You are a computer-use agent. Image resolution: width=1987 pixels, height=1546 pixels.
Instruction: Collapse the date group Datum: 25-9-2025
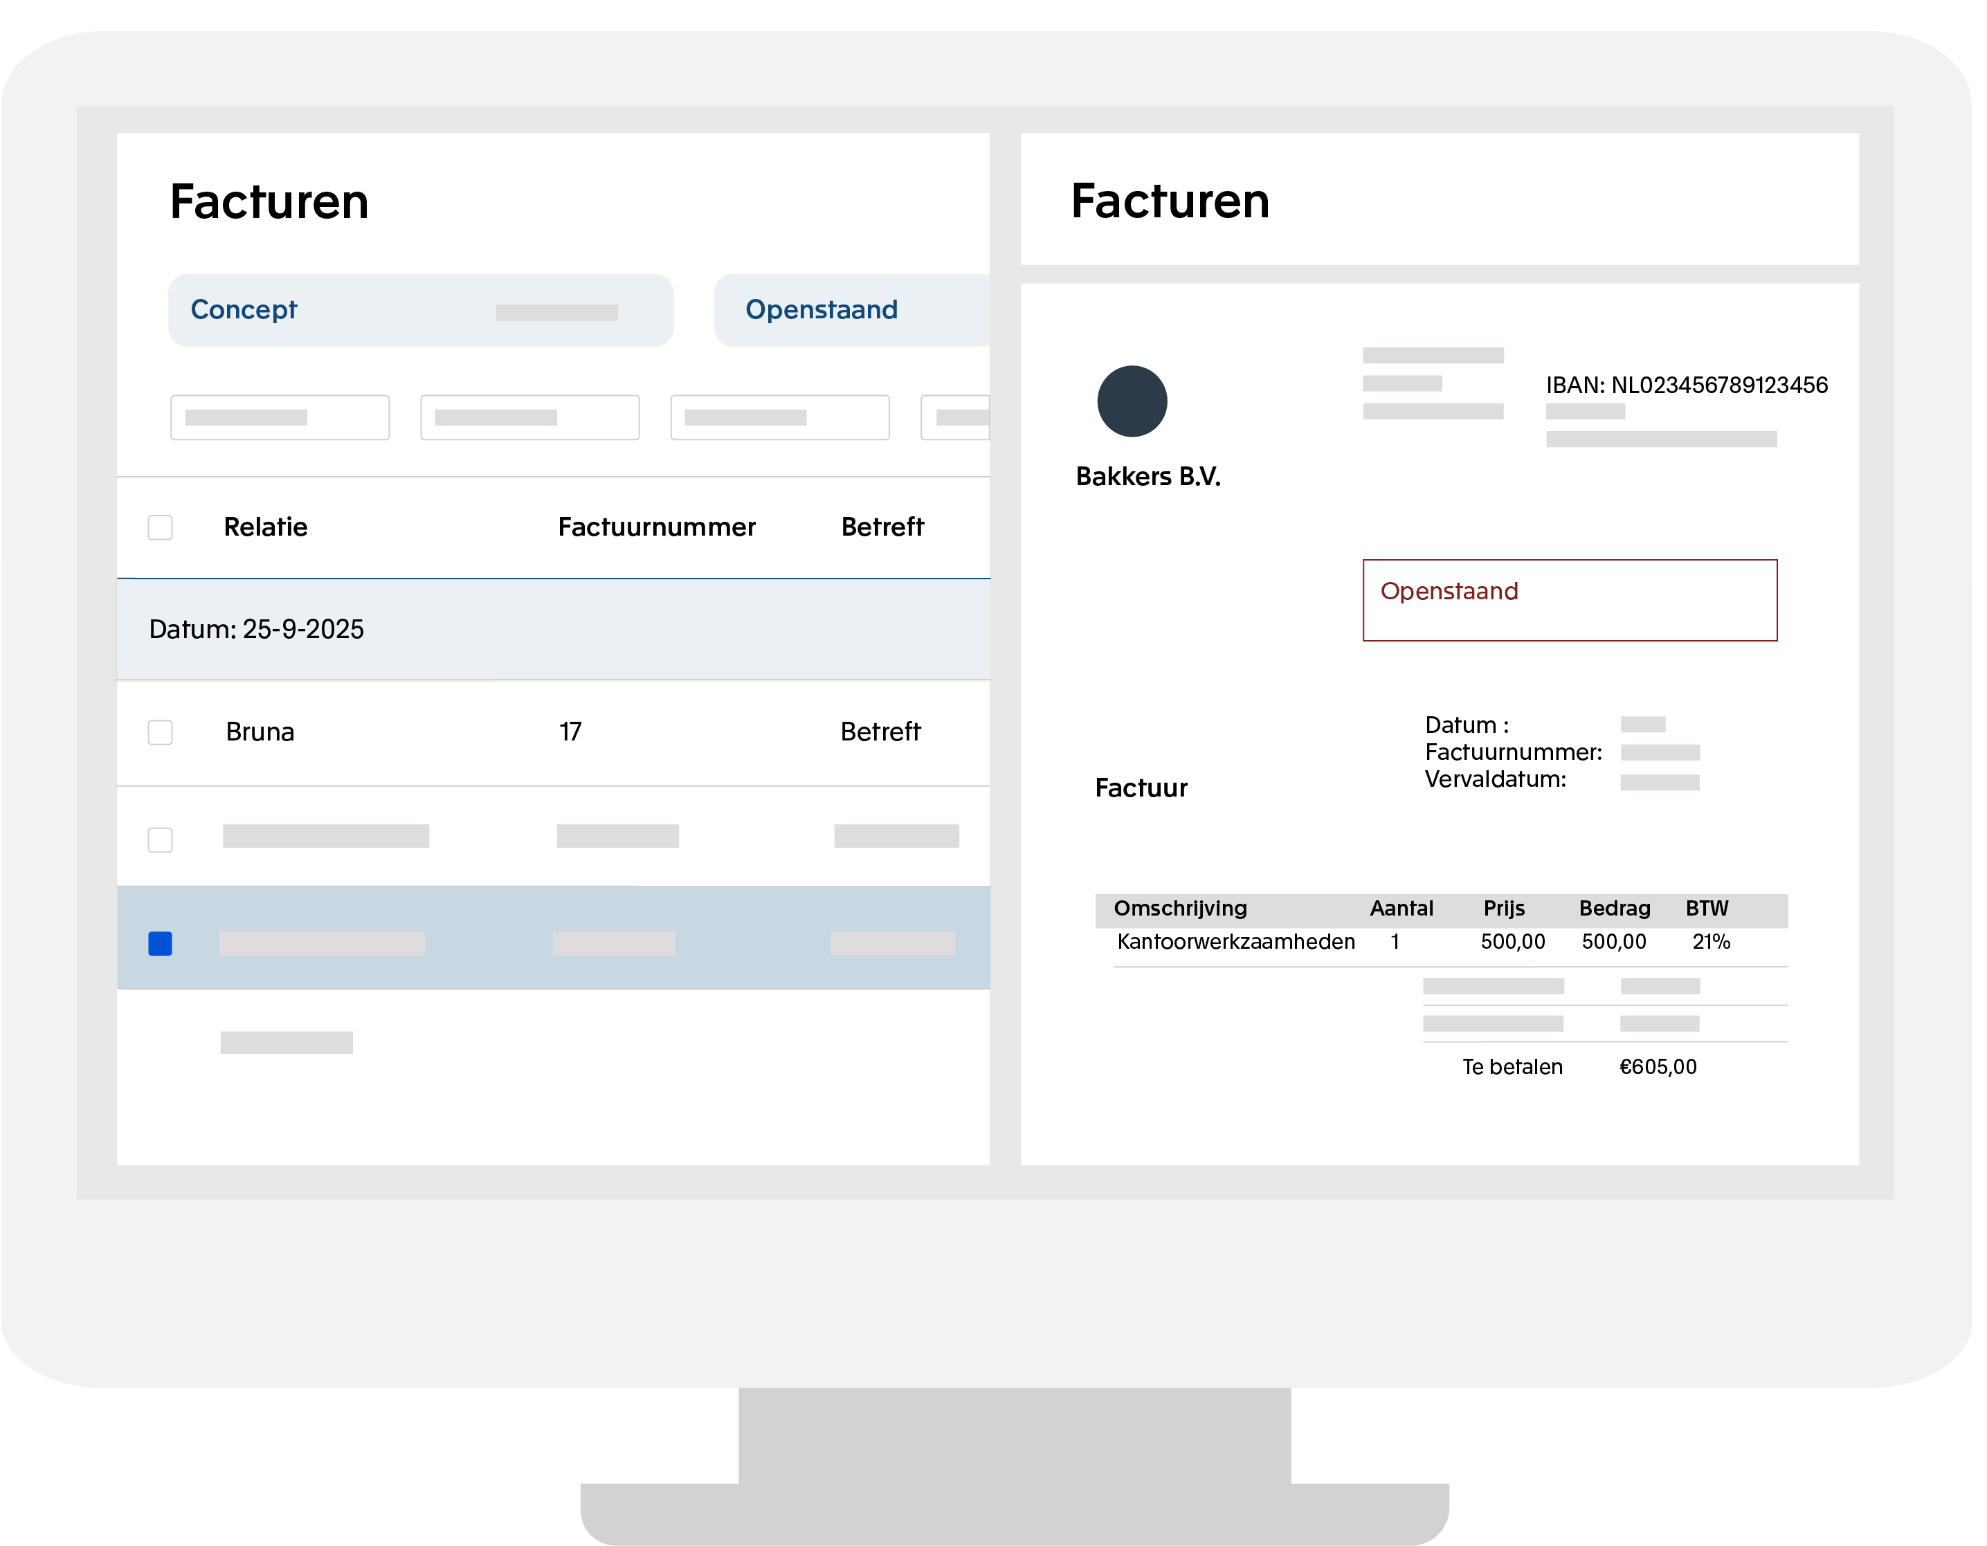tap(257, 629)
